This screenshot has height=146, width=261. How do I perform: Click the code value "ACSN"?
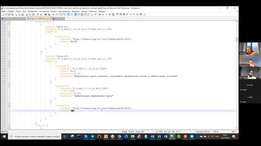pyautogui.click(x=74, y=42)
